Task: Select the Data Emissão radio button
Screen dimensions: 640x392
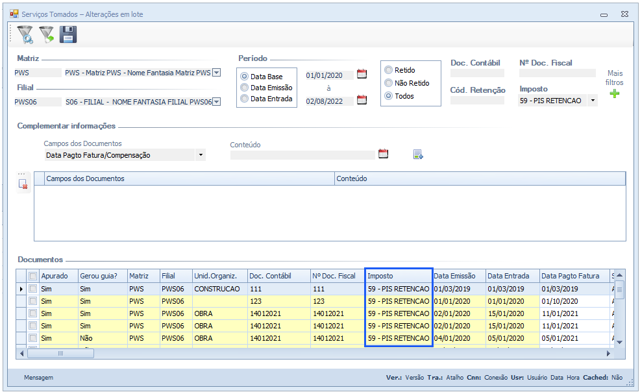Action: point(245,88)
